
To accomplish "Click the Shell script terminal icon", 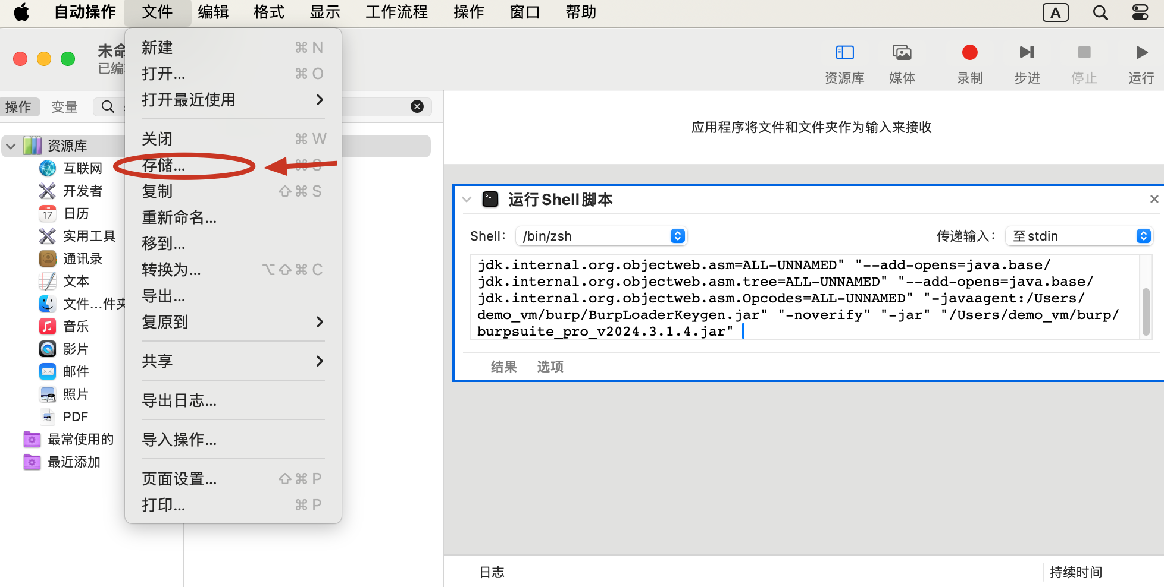I will pos(490,199).
